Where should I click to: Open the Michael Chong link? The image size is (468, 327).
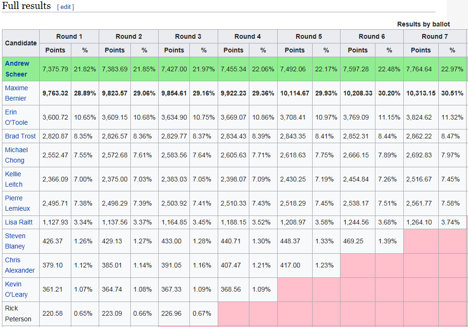(17, 155)
